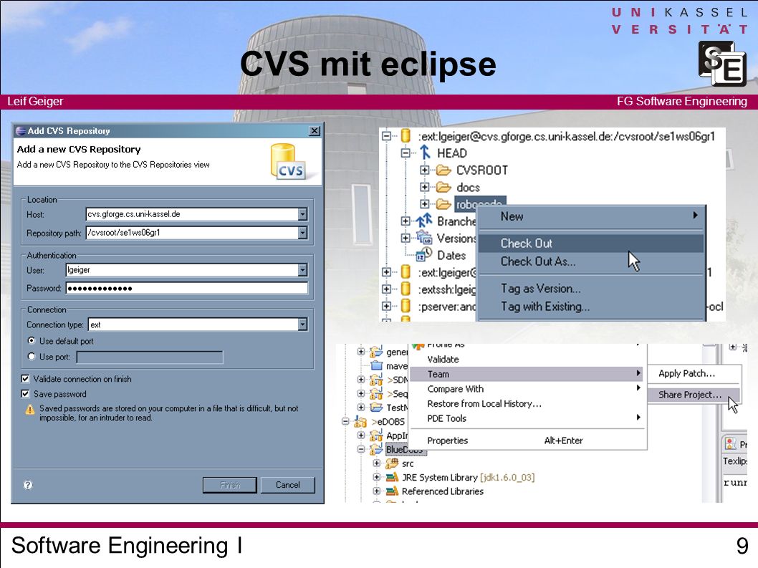Click the Referenced Libraries icon

[x=392, y=491]
